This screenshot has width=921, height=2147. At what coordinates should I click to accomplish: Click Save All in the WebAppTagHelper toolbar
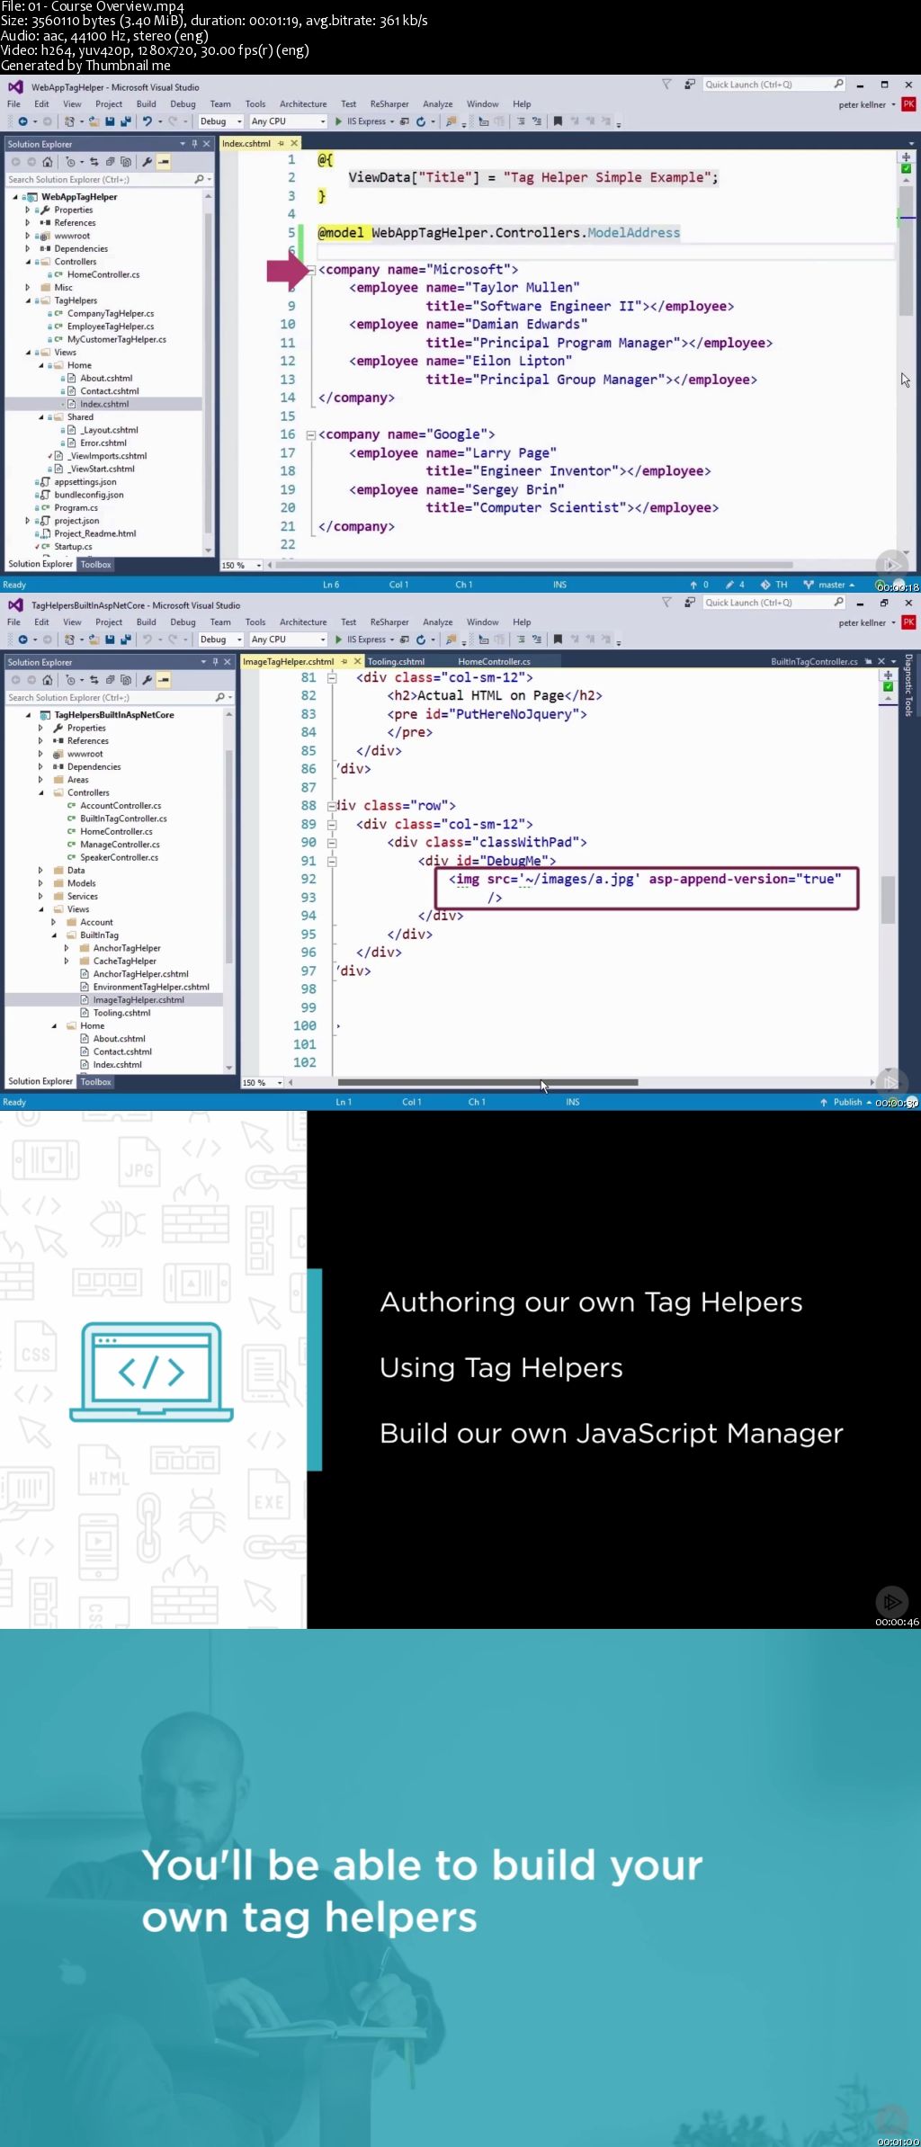[125, 121]
